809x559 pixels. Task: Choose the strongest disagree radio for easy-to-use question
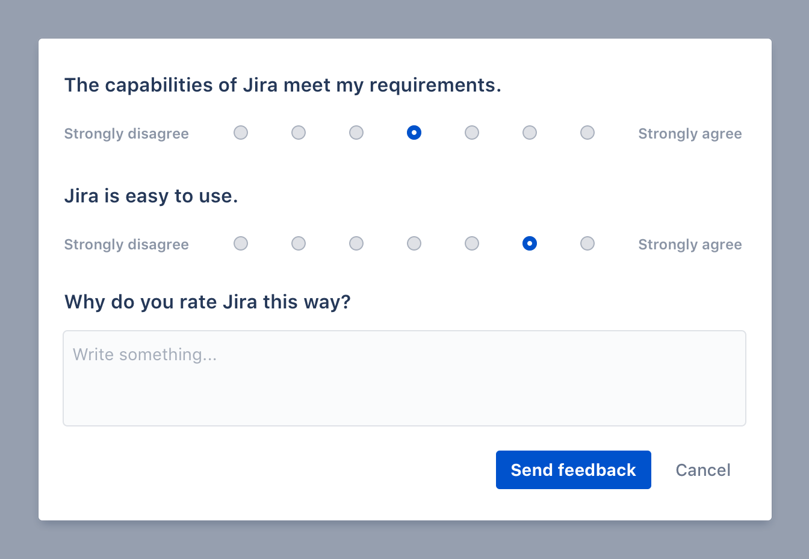(x=241, y=243)
